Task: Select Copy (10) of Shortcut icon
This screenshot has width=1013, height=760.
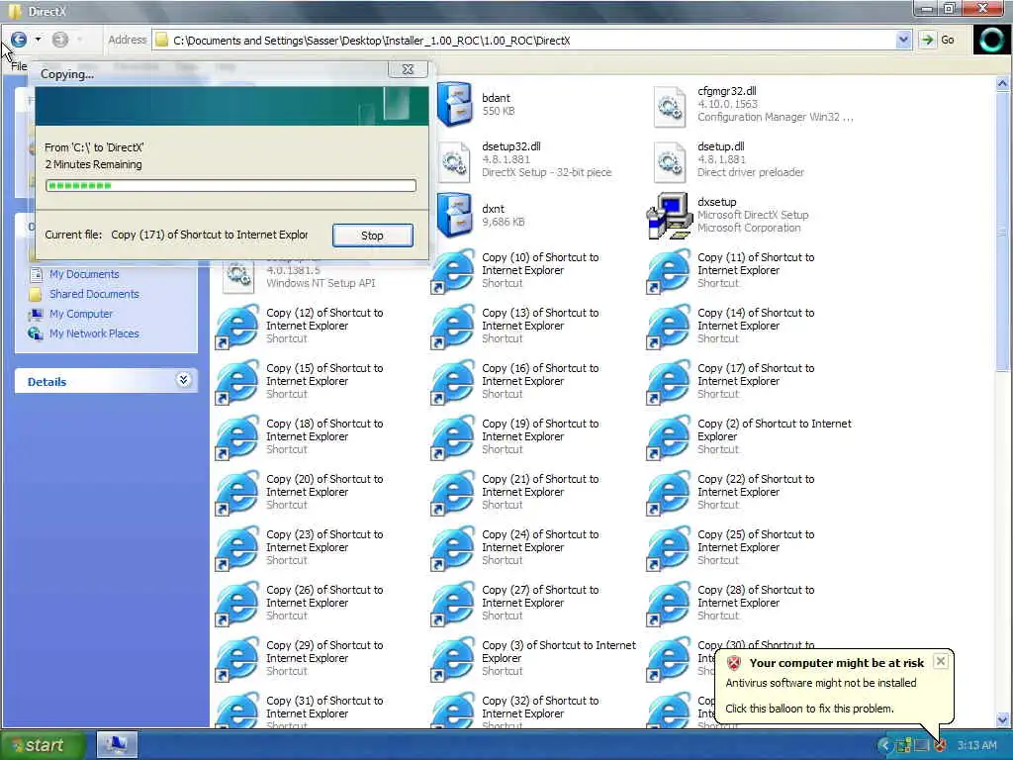Action: pyautogui.click(x=453, y=271)
